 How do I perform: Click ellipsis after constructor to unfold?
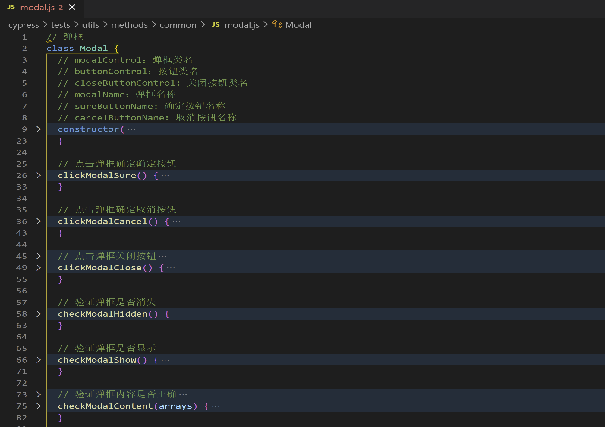131,129
